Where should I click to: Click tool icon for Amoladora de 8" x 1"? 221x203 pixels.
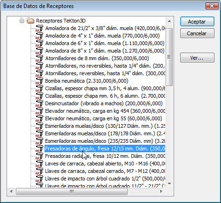pyautogui.click(x=39, y=51)
